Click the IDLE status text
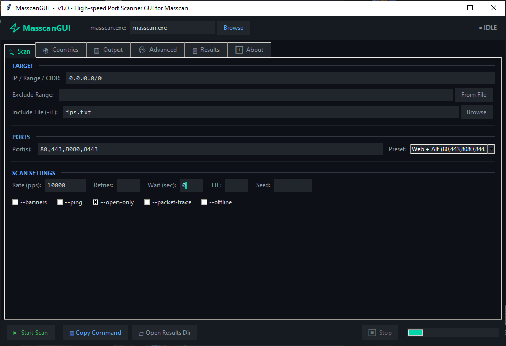 [490, 28]
